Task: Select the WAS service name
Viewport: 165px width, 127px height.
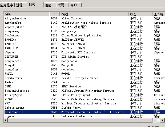Action: [x=7, y=104]
